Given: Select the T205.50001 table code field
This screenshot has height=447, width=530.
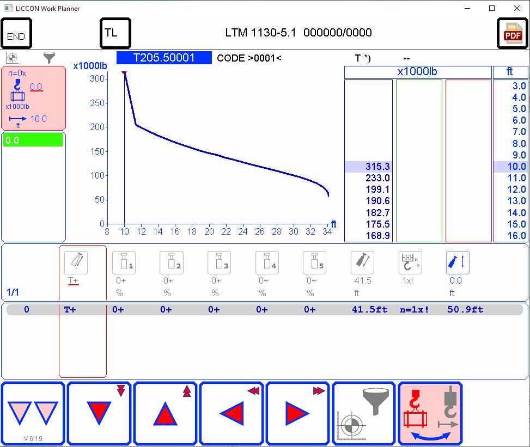Looking at the screenshot, I should [165, 58].
